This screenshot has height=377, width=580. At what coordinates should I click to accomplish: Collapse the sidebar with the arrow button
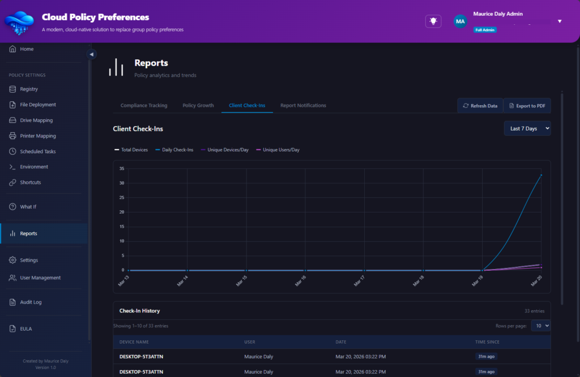point(92,54)
